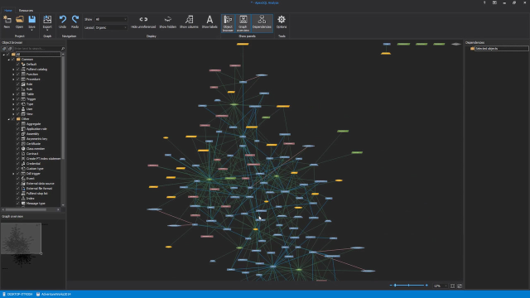Select the Class member tree item

click(36, 149)
